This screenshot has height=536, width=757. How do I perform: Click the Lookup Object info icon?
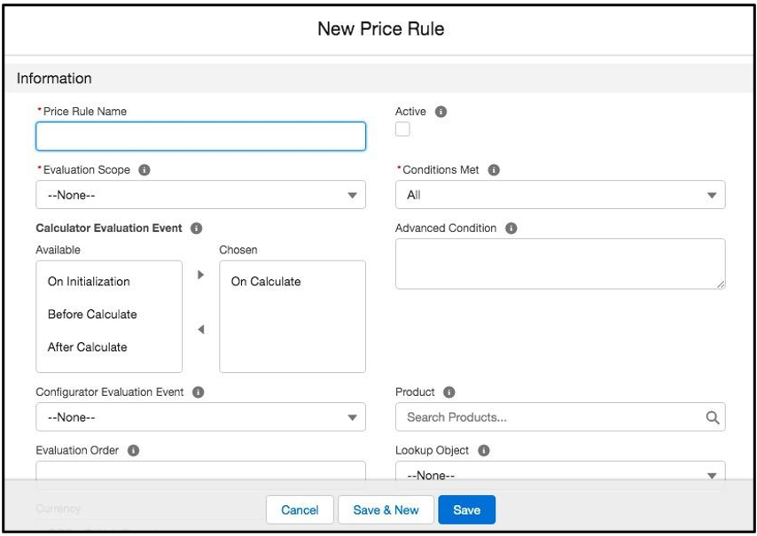tap(484, 450)
